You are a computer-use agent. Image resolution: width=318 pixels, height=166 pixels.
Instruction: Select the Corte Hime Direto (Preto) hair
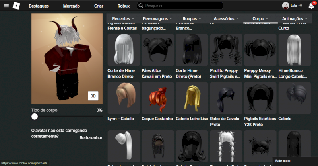click(x=192, y=50)
